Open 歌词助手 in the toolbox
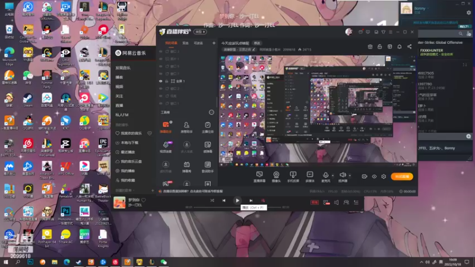This screenshot has width=475, height=267. 207,167
